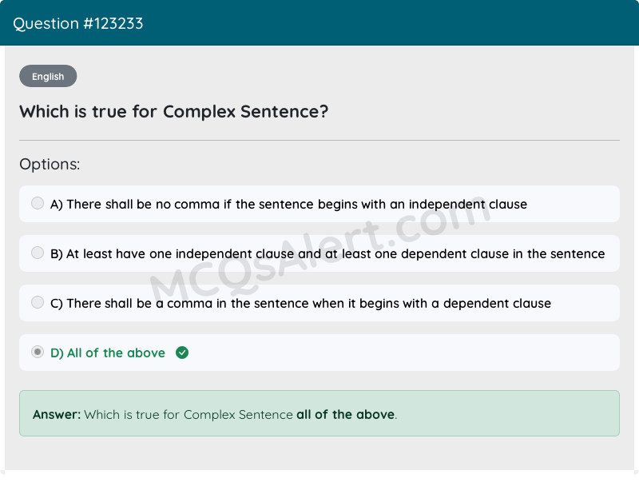Select radio button for option A
The image size is (639, 494).
click(38, 203)
